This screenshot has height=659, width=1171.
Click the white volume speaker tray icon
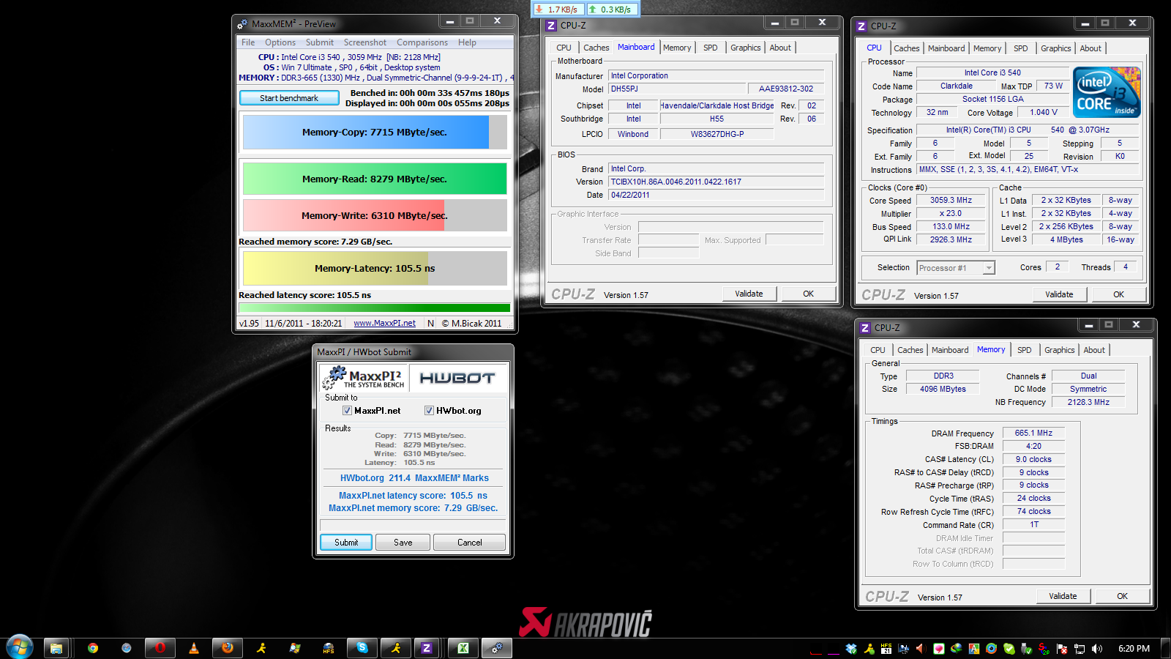(1097, 648)
